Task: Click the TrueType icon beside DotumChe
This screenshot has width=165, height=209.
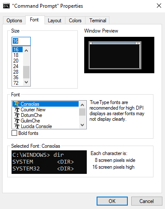Action: (17, 115)
